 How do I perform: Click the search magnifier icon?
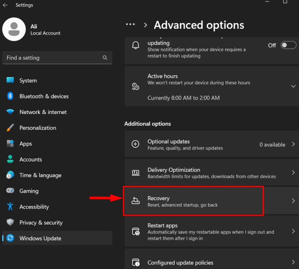(x=105, y=58)
